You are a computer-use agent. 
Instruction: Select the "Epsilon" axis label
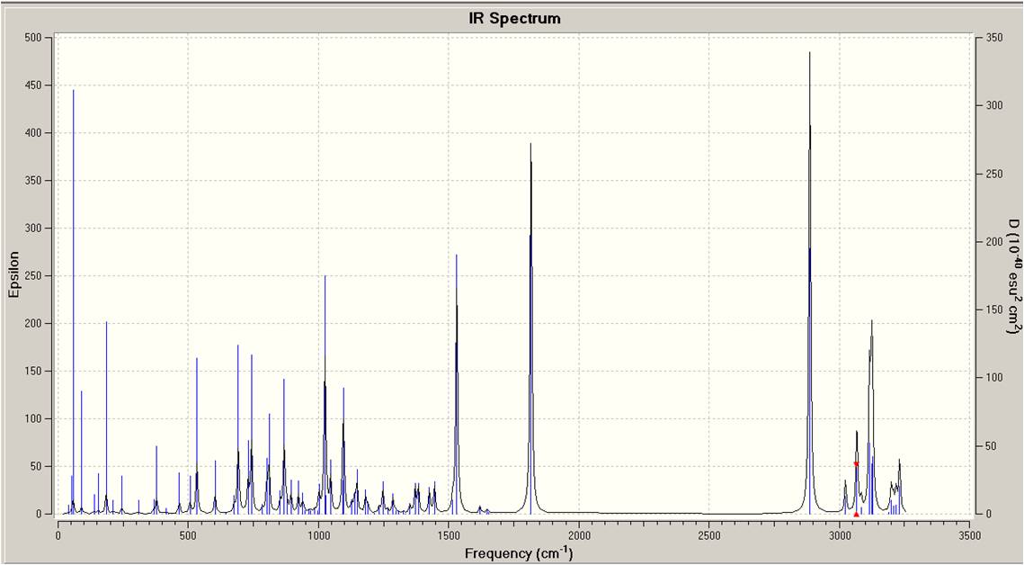[x=13, y=275]
